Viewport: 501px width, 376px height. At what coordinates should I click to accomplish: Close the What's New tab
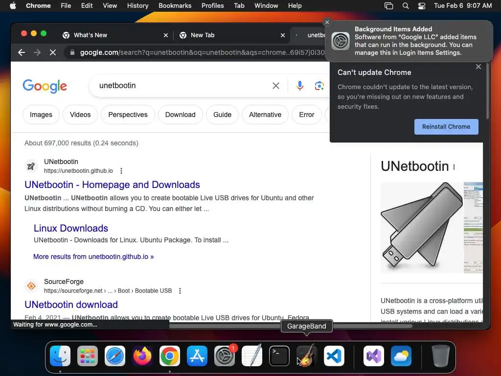coord(166,35)
